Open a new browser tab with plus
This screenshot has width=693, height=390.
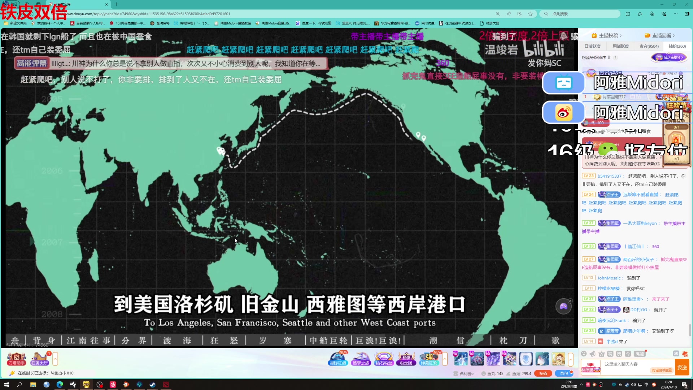[116, 4]
